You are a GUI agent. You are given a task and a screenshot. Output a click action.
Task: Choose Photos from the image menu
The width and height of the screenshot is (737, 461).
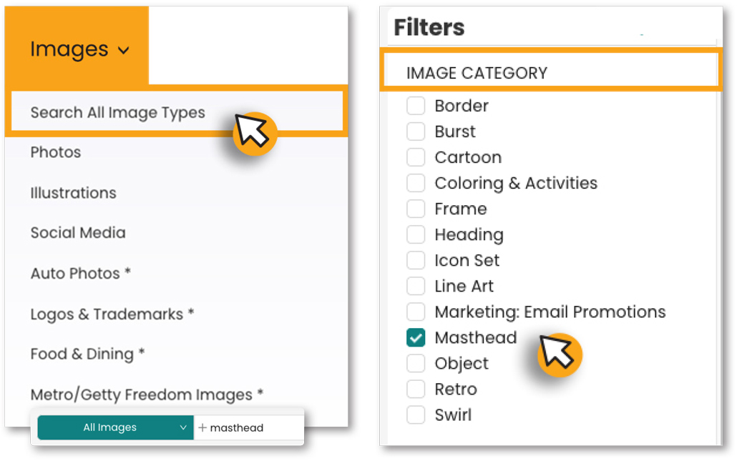[56, 152]
